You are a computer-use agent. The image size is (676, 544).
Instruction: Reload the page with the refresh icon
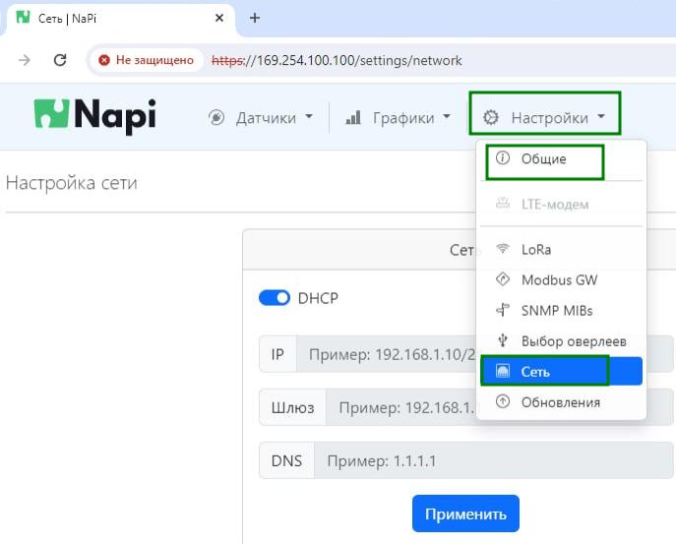pyautogui.click(x=60, y=60)
